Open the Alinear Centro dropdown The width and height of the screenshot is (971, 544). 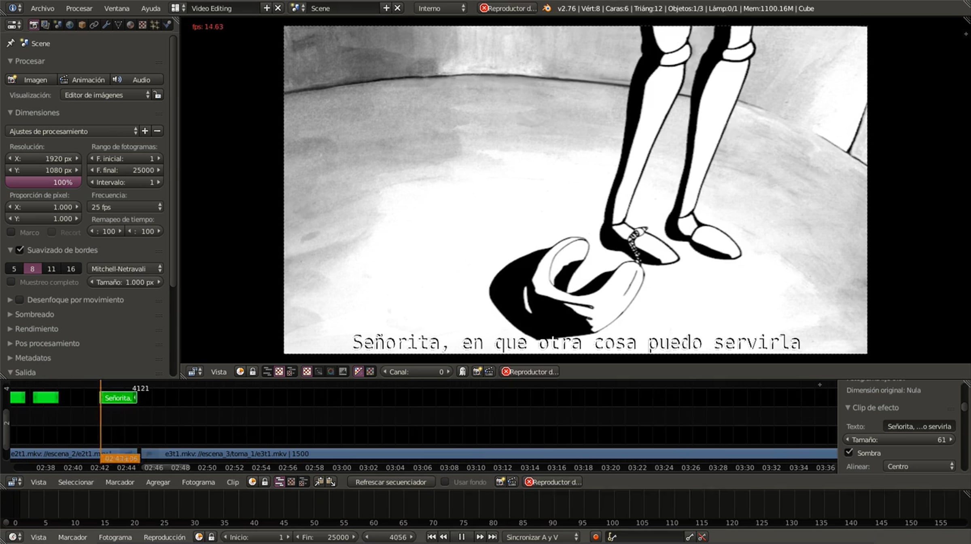[x=919, y=466]
